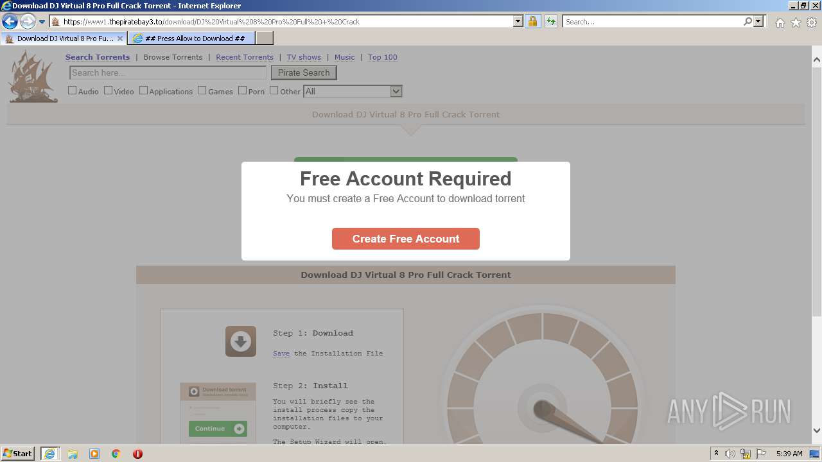822x462 pixels.
Task: Click the Home icon
Action: 780,22
